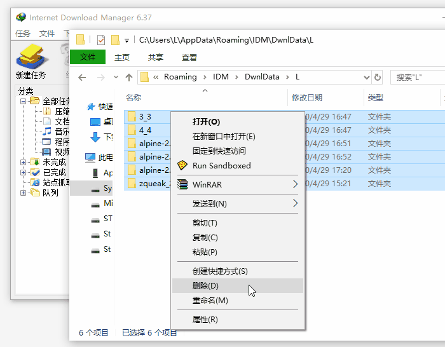Select the alpine-2 folder dated 16:51
445x347 pixels.
coord(154,143)
